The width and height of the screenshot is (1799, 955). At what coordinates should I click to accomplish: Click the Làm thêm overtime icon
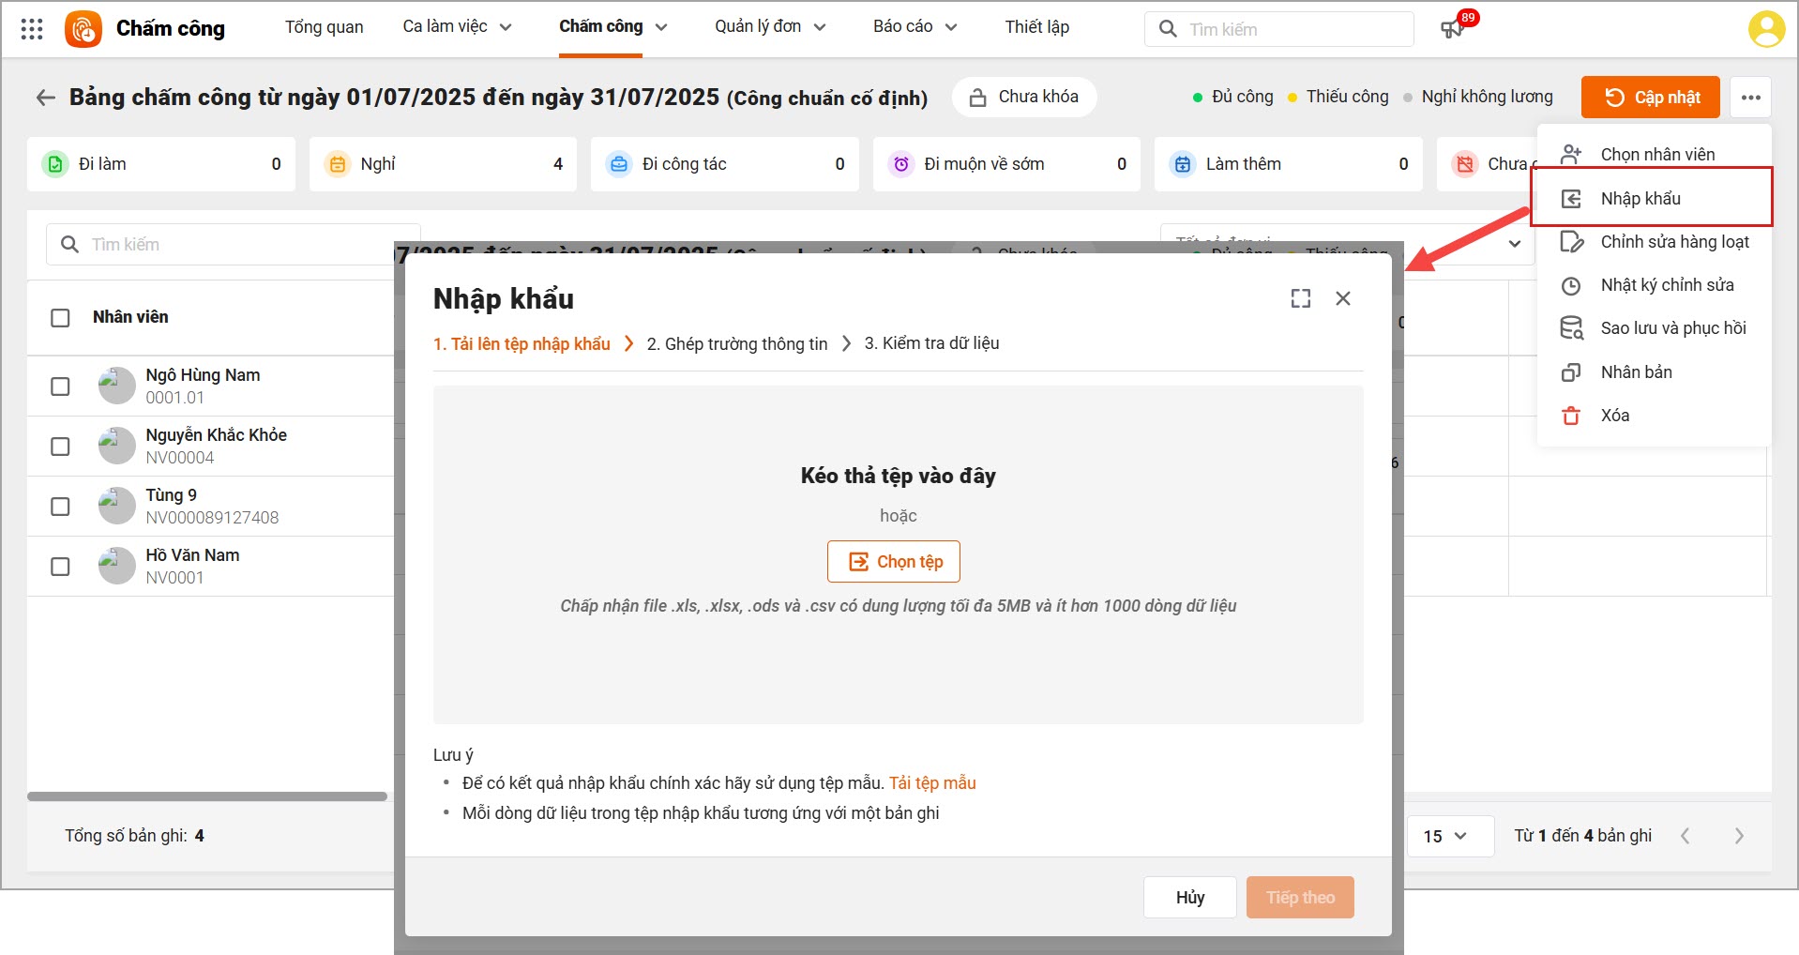tap(1183, 164)
